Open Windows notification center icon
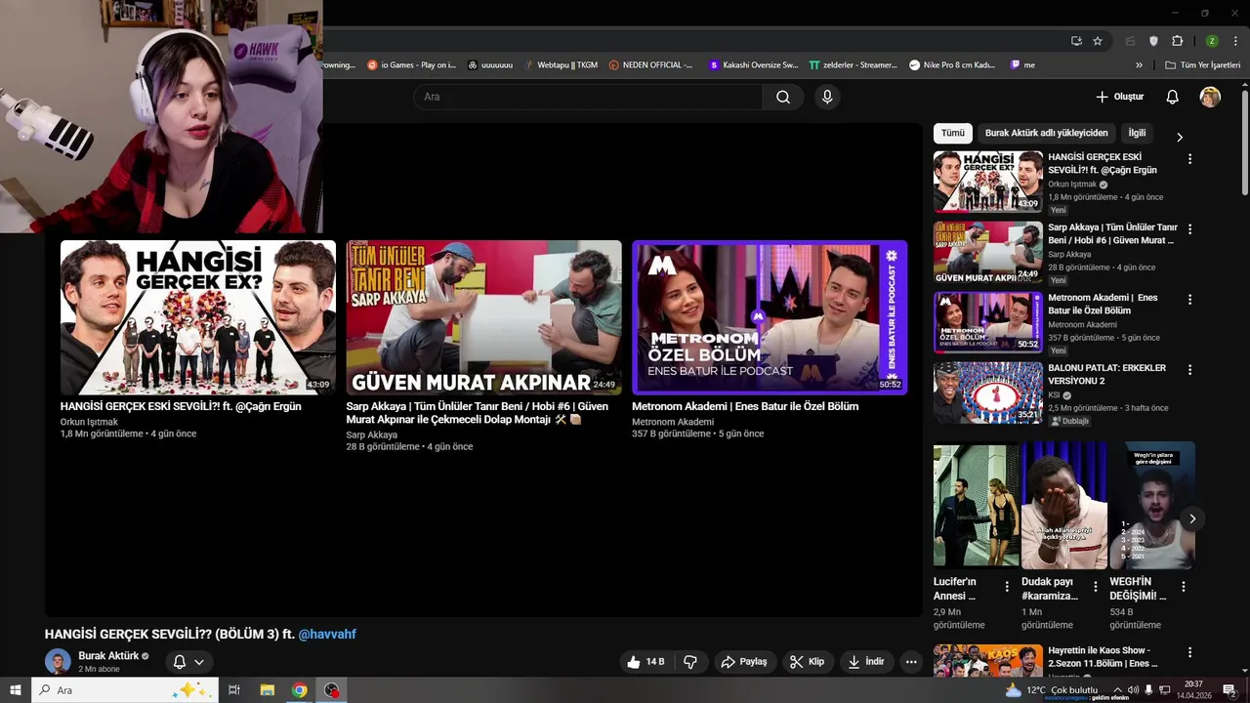The height and width of the screenshot is (703, 1250). (x=1229, y=690)
